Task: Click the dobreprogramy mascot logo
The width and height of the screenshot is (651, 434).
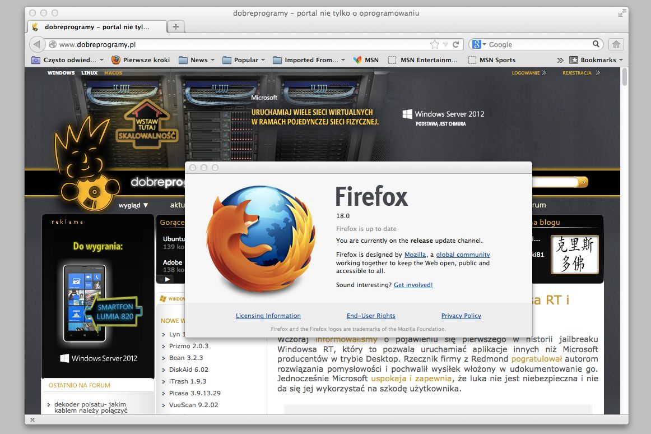Action: tap(86, 164)
